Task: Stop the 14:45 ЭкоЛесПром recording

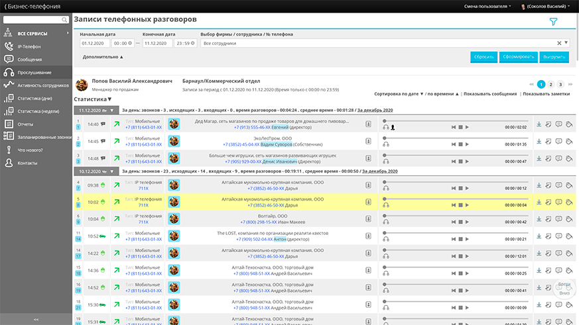Action: click(x=460, y=144)
